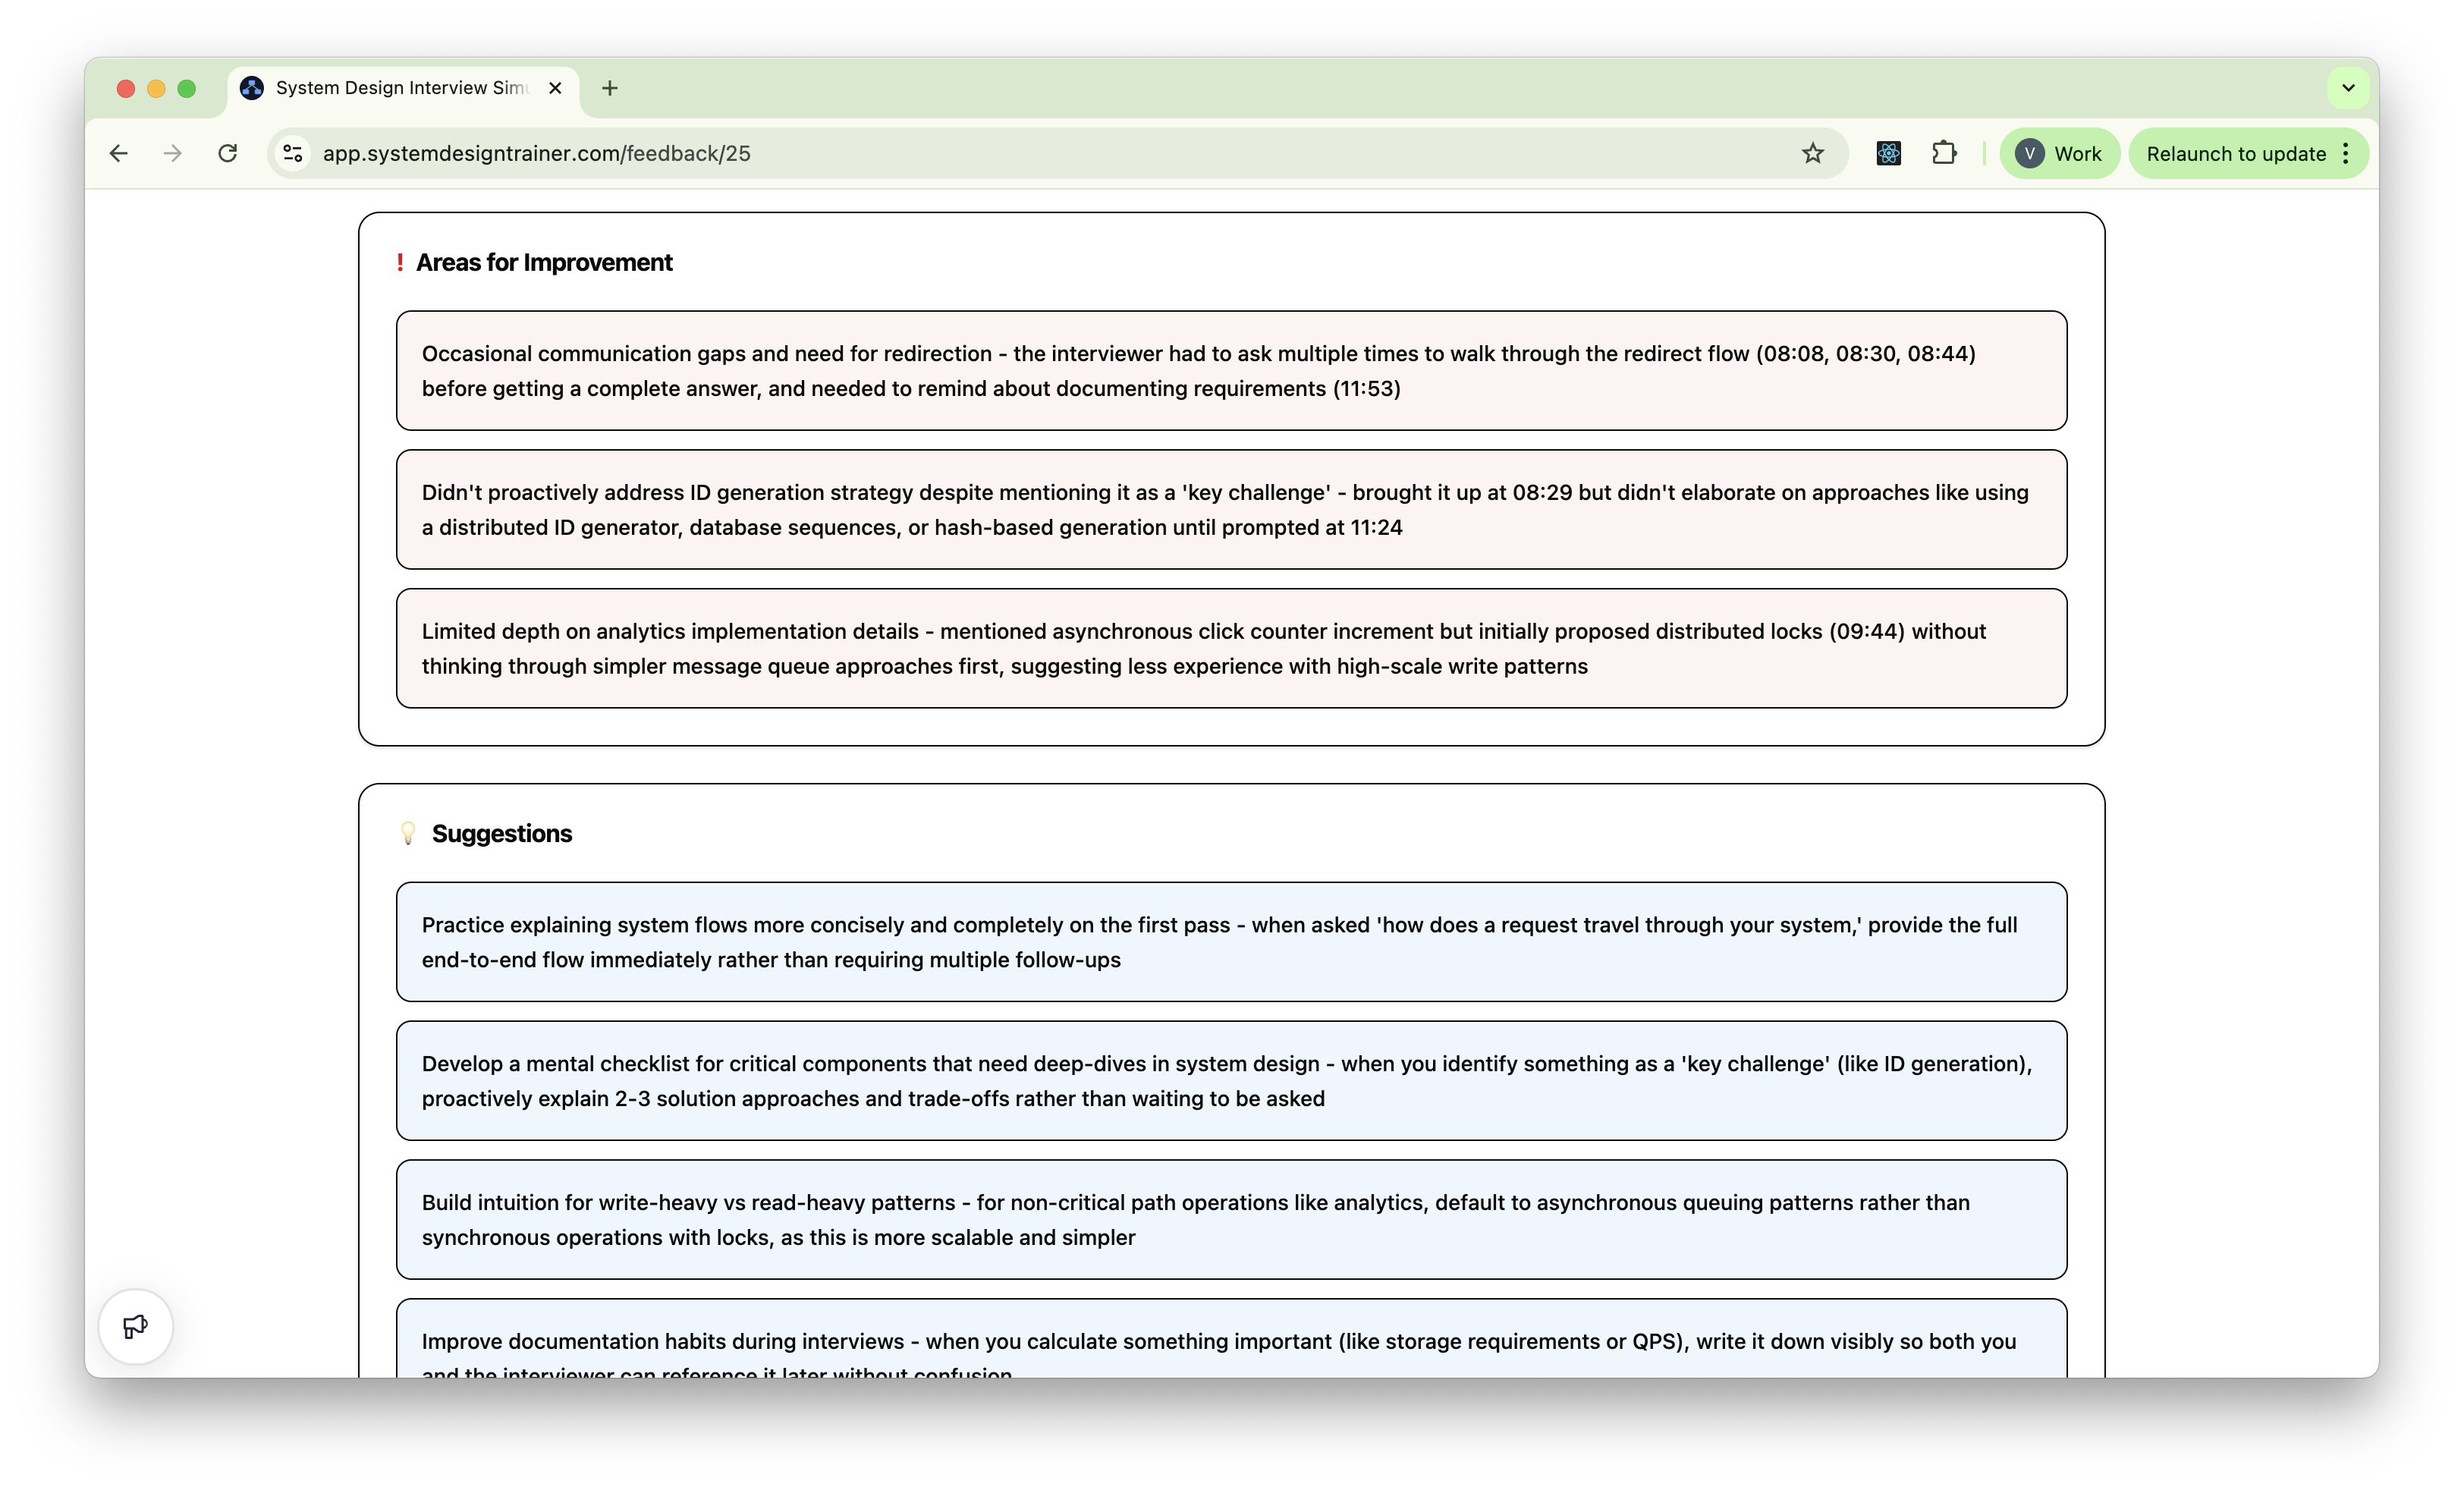Close the System Design Interview tab

click(x=555, y=88)
